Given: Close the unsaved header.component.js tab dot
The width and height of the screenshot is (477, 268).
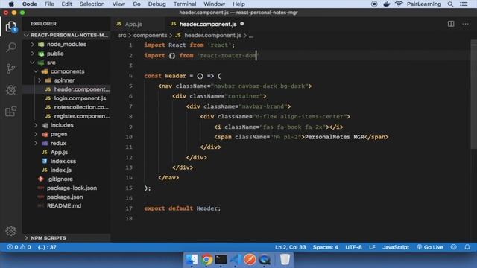Looking at the screenshot, I should (241, 24).
